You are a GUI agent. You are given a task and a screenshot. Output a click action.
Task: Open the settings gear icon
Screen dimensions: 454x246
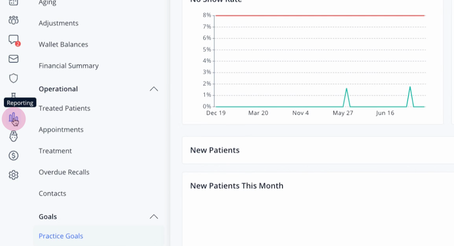(13, 175)
